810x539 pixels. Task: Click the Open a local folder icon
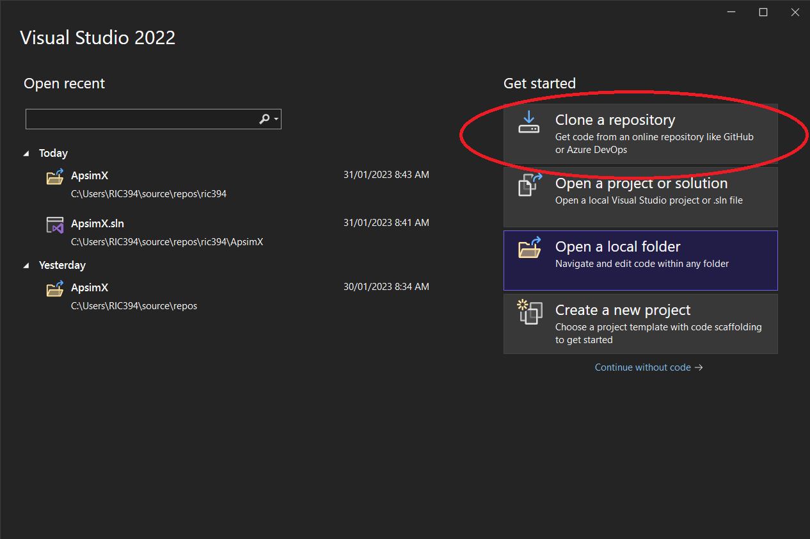click(x=530, y=248)
